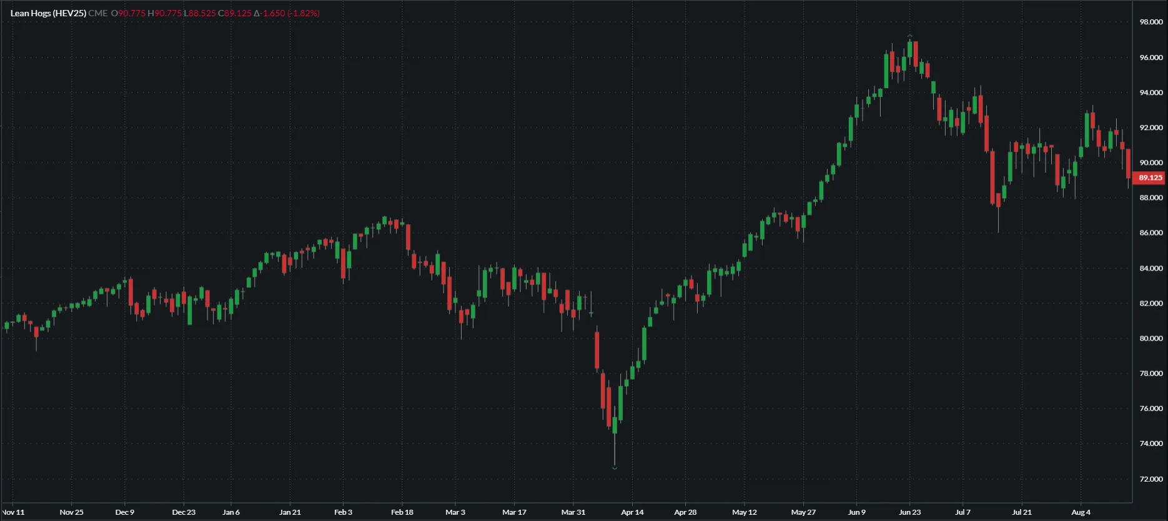The height and width of the screenshot is (521, 1168).
Task: Click the Feb 18 date label
Action: pyautogui.click(x=402, y=512)
